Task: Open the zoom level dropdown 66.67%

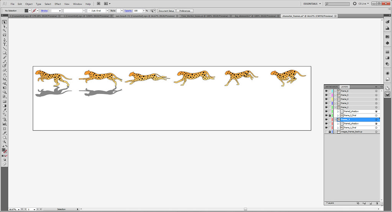Action: coord(18,209)
